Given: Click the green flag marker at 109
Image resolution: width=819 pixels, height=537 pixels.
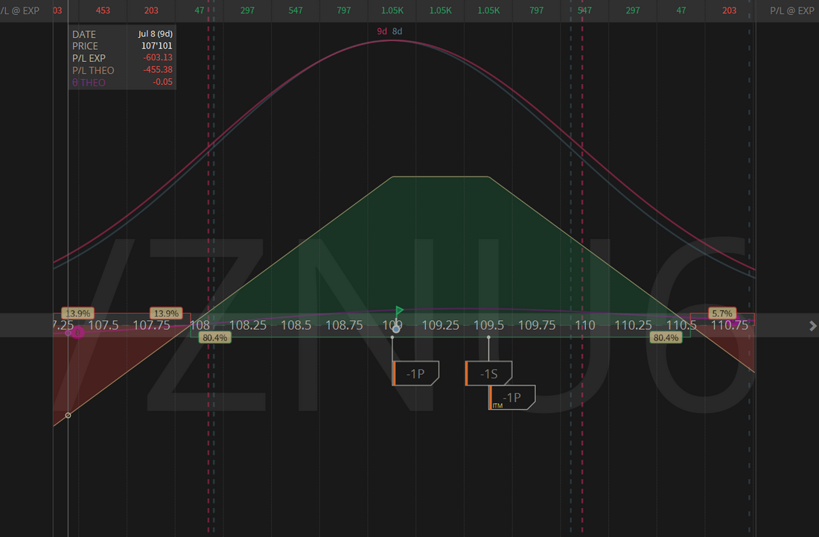Looking at the screenshot, I should point(399,311).
